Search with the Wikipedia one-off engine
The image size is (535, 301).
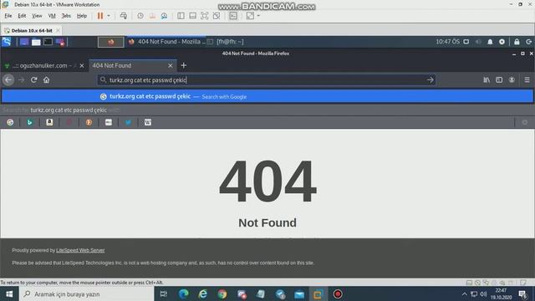point(147,122)
